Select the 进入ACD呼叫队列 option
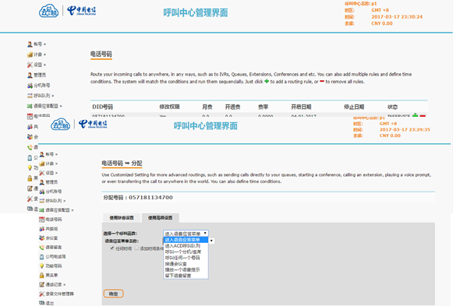Image resolution: width=453 pixels, height=306 pixels. click(186, 246)
